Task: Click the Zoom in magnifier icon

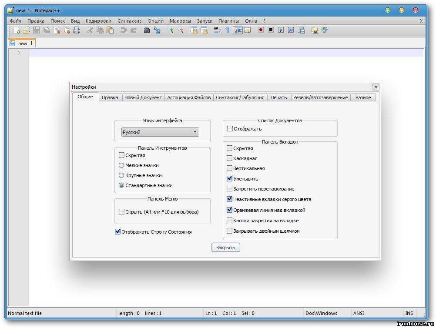Action: click(x=171, y=30)
